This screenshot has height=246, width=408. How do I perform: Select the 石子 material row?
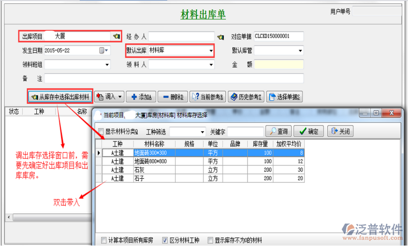pyautogui.click(x=200, y=179)
